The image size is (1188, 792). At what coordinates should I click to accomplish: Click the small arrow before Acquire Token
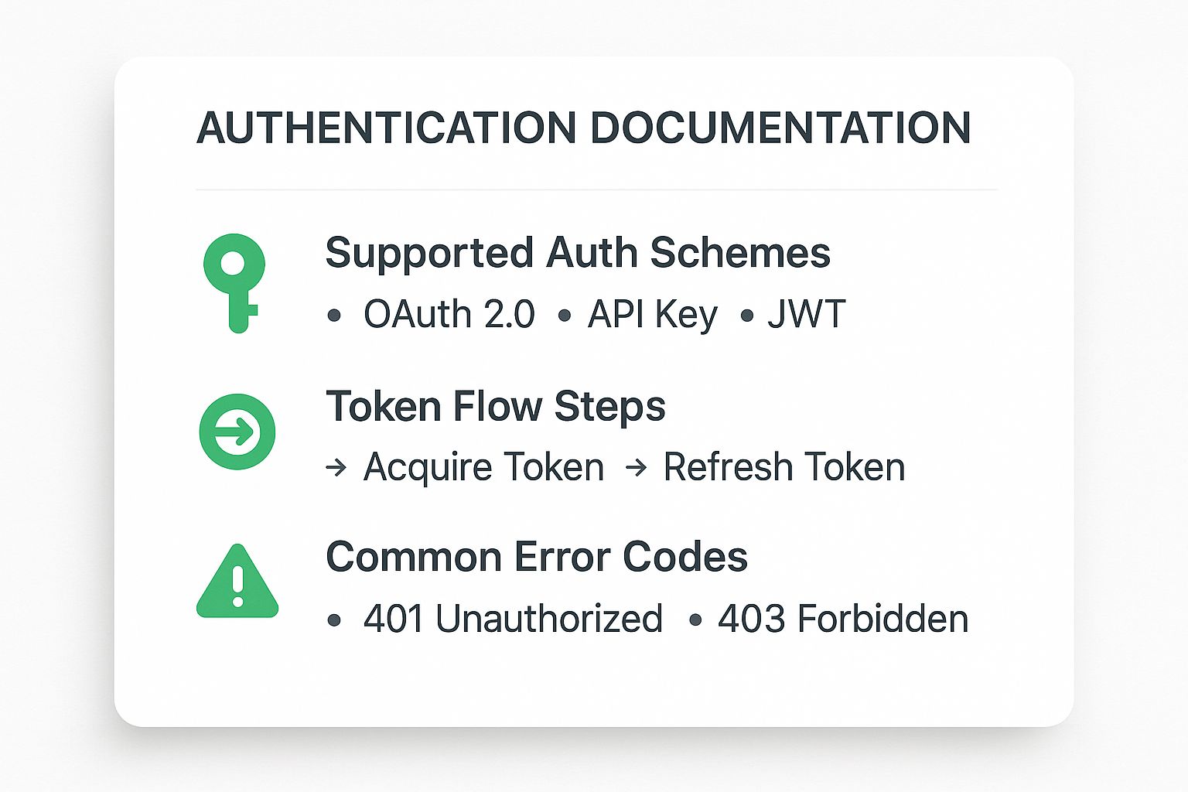(336, 467)
